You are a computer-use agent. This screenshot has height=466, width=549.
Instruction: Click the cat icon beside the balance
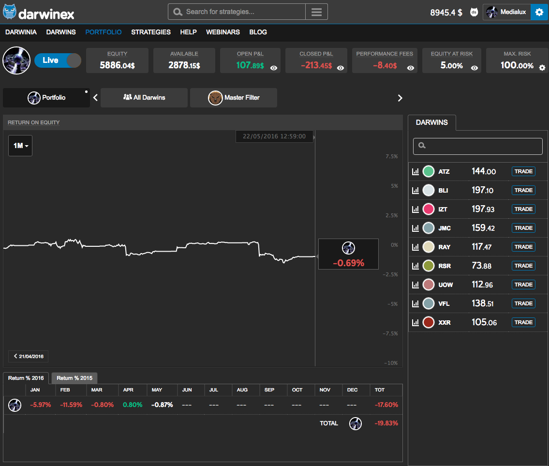(474, 12)
